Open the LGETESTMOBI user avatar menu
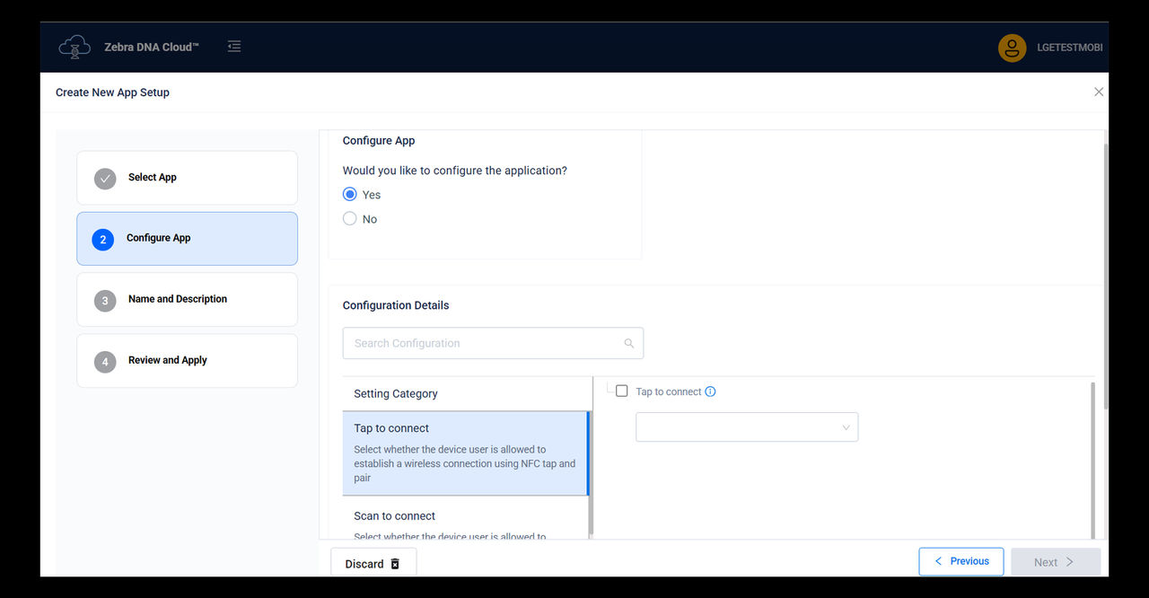This screenshot has width=1149, height=598. (1012, 48)
